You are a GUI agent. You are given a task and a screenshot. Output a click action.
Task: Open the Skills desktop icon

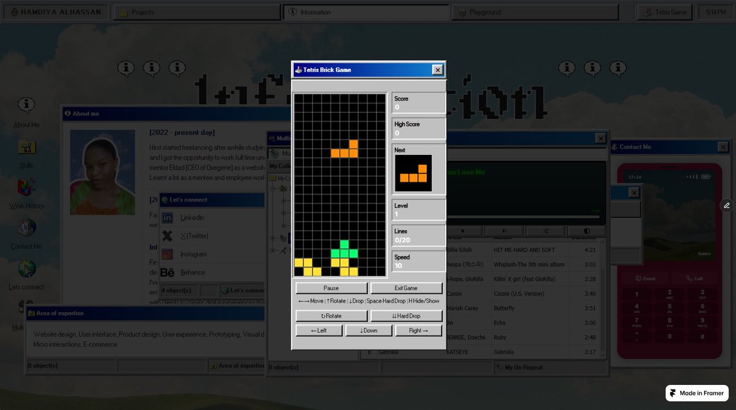tap(26, 153)
